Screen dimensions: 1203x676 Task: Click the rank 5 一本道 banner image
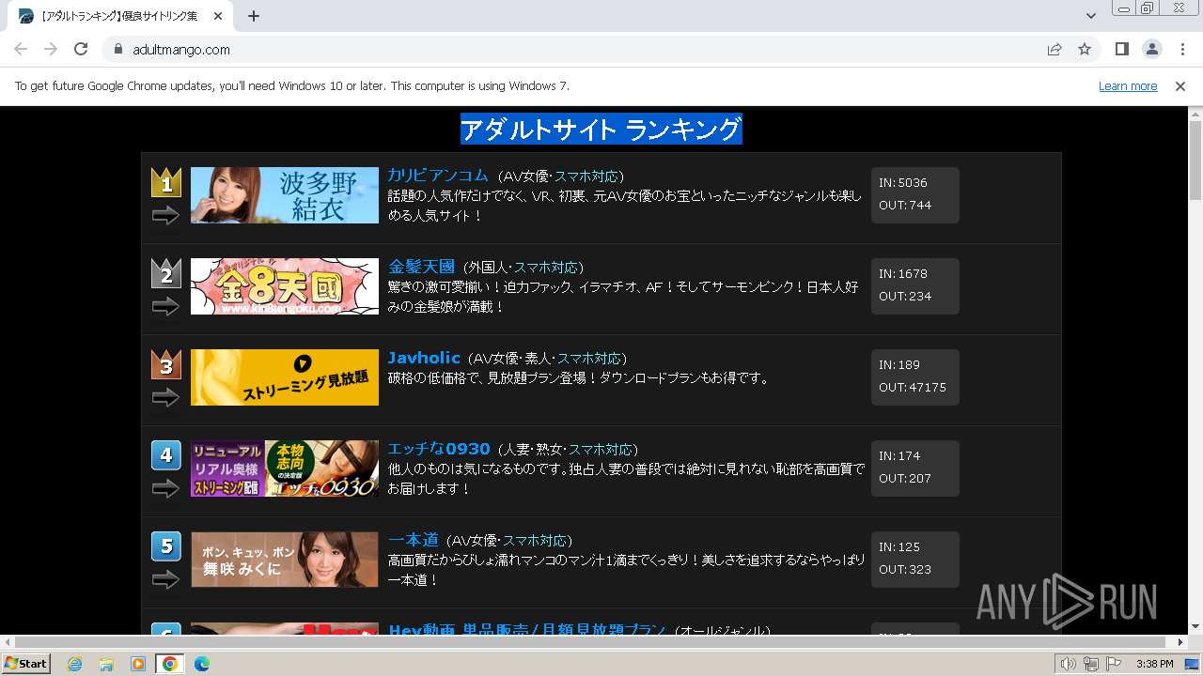[x=285, y=560]
